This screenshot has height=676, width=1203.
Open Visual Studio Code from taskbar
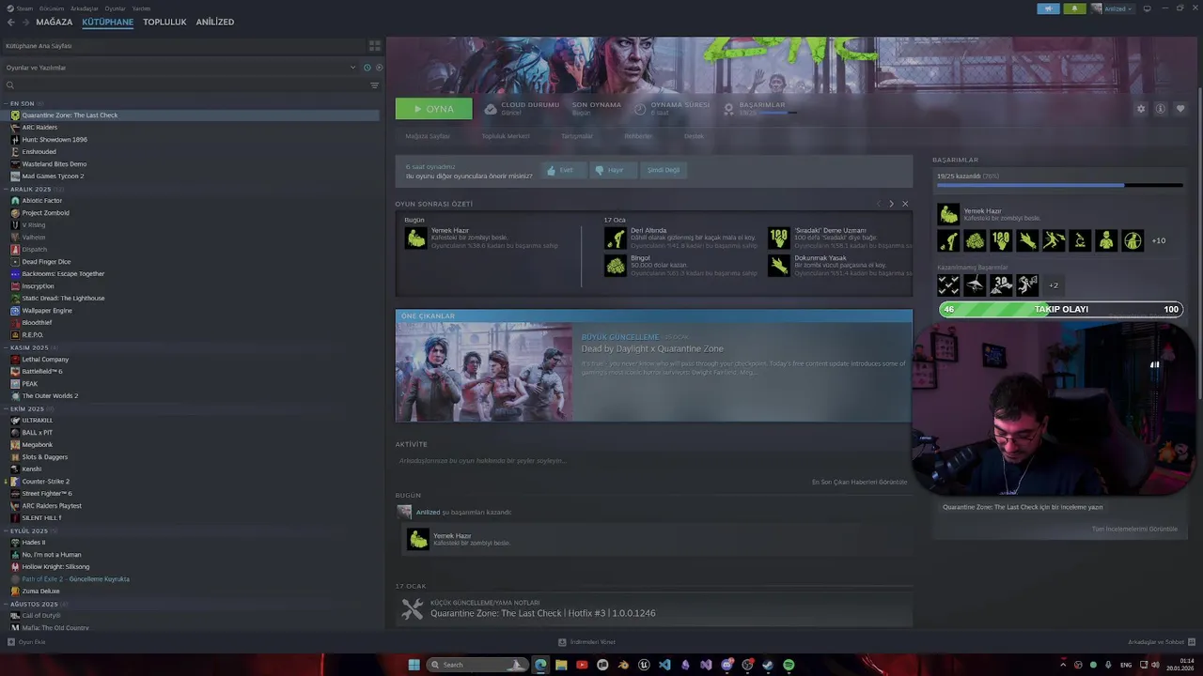(x=664, y=665)
